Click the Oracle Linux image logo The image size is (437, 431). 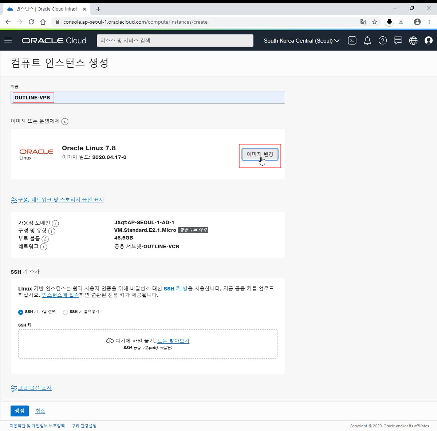(x=36, y=154)
